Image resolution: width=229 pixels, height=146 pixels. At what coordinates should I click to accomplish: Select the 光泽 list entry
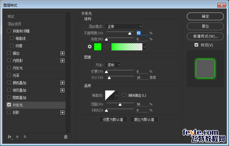tap(36, 75)
